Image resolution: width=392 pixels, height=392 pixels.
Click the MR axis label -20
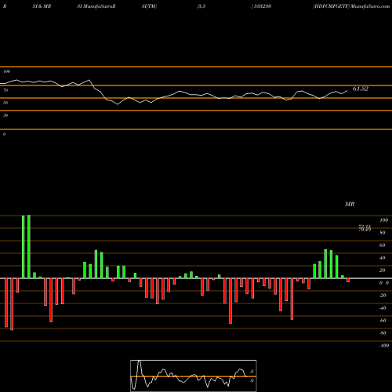(383, 296)
